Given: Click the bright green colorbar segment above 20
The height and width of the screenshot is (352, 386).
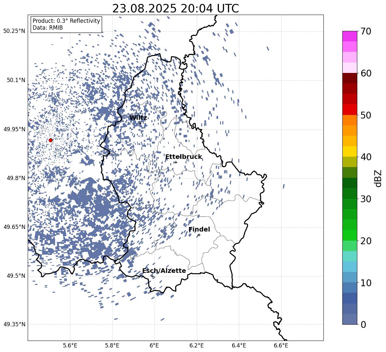Looking at the screenshot, I should pos(350,235).
